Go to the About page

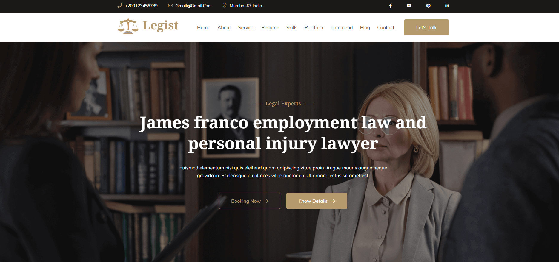click(x=224, y=27)
